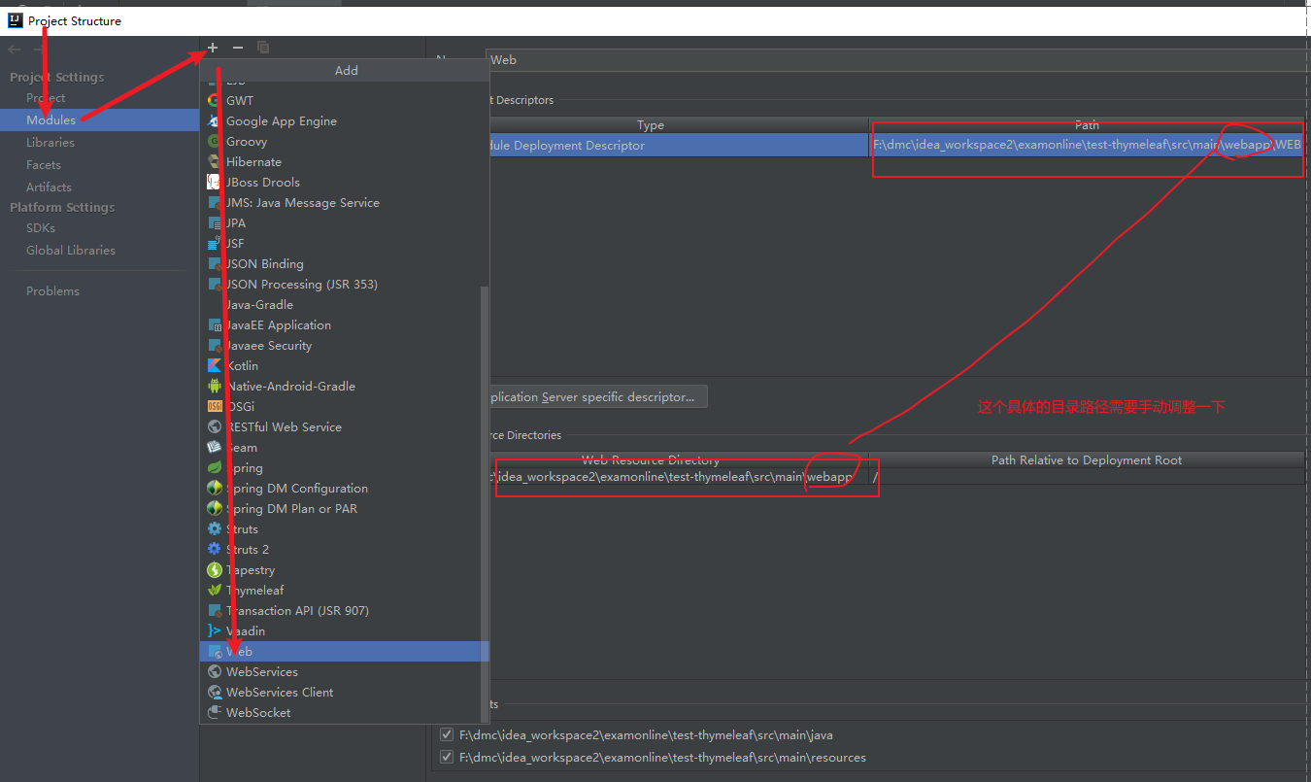Click the Struts gear icon

tap(215, 528)
